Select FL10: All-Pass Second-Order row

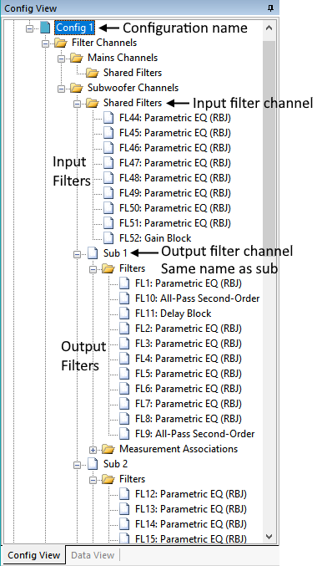[x=197, y=298]
